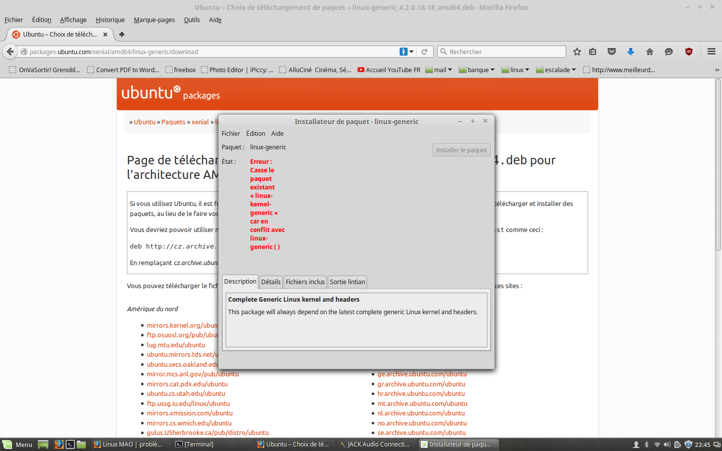
Task: Expand the banque bookmarks folder
Action: pyautogui.click(x=477, y=70)
